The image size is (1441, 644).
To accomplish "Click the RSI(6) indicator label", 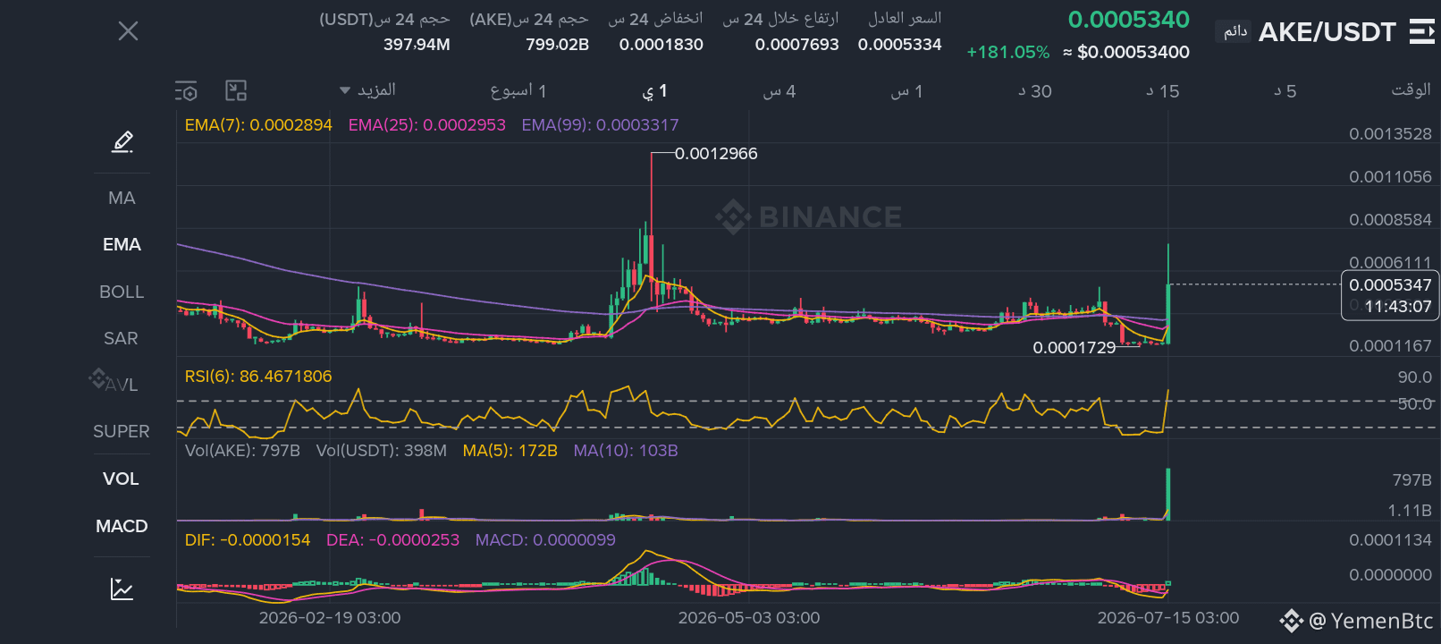I will pyautogui.click(x=258, y=377).
